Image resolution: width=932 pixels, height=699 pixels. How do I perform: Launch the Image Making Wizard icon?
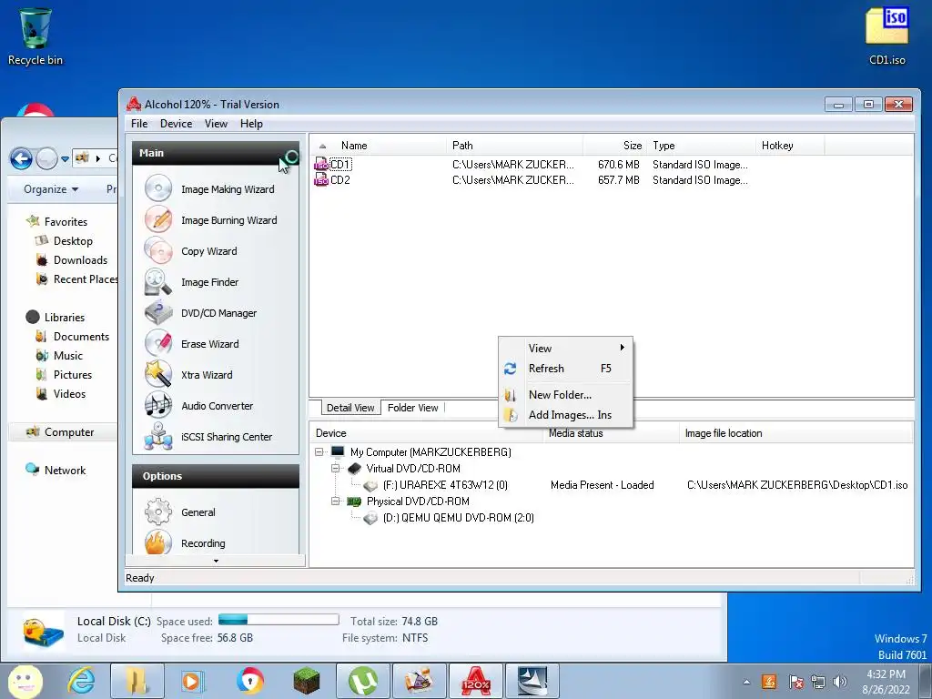(x=158, y=188)
